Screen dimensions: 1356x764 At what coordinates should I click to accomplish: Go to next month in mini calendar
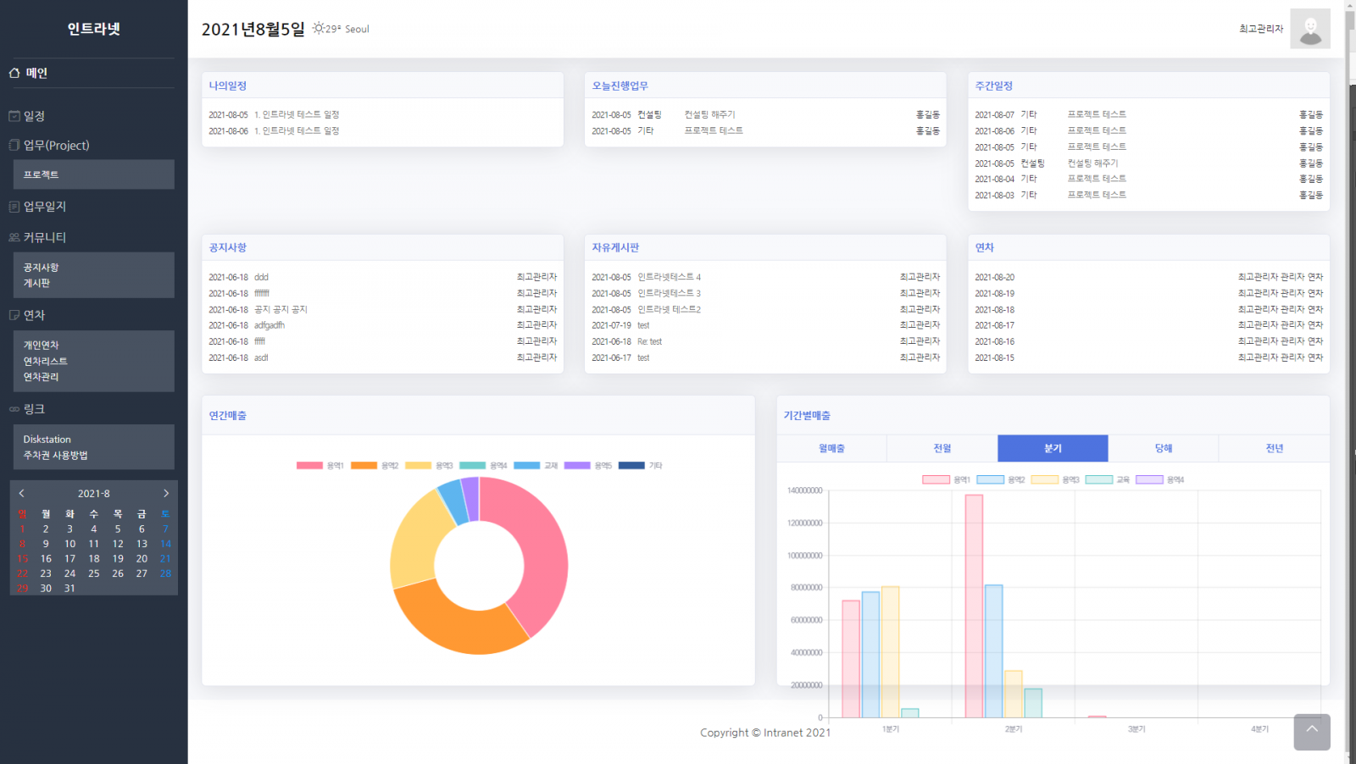[x=166, y=493]
